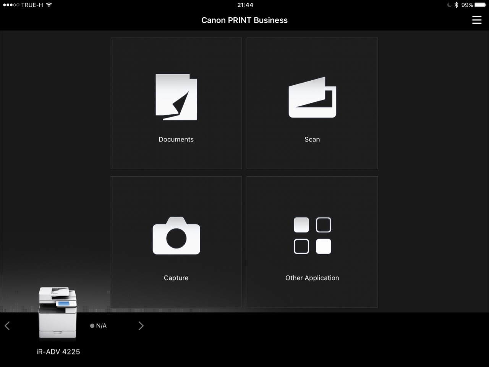Tap the Do Not Disturb moon icon
This screenshot has height=367, width=489.
coord(449,5)
